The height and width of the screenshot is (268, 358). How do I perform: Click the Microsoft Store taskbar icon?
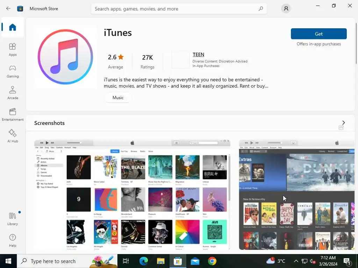tap(178, 261)
